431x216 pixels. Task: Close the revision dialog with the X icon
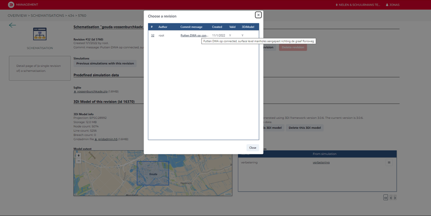(x=258, y=15)
